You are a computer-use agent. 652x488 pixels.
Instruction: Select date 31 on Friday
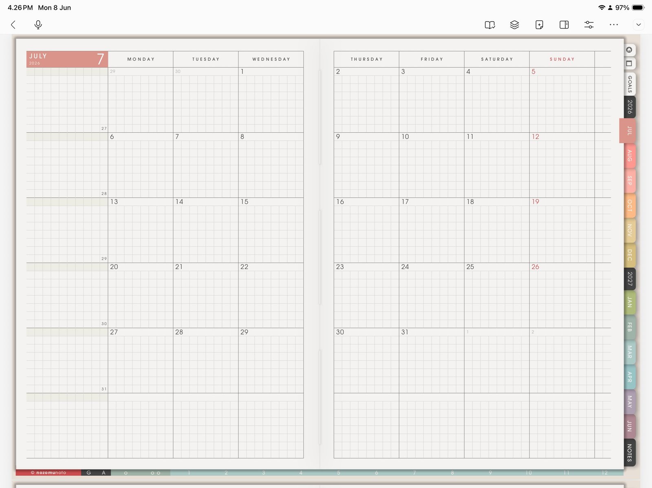[x=405, y=332]
